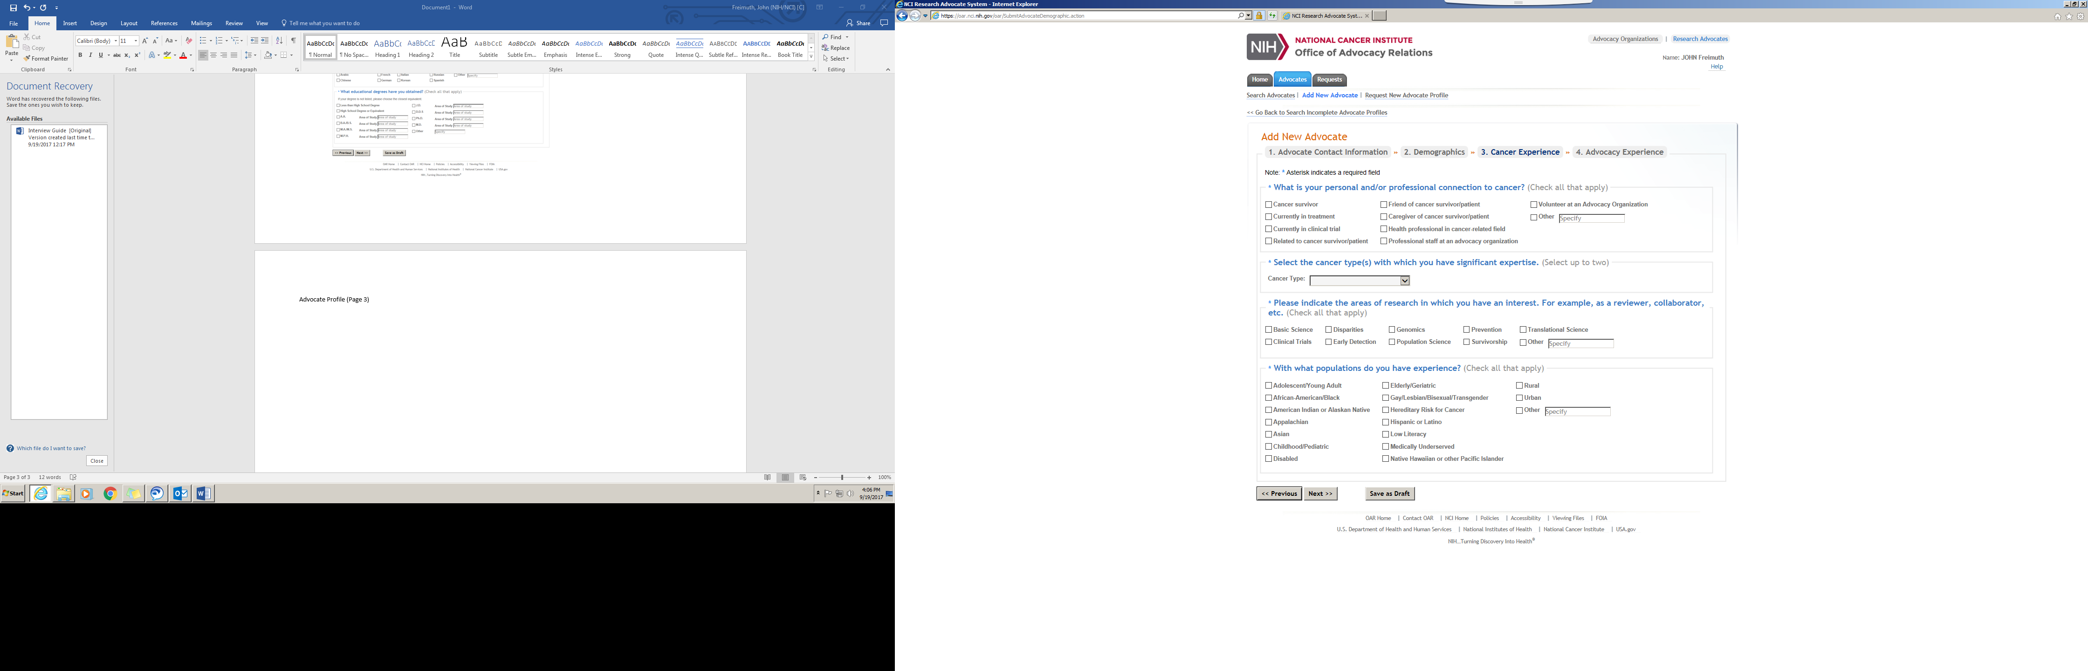Image resolution: width=2088 pixels, height=671 pixels.
Task: Expand the font name Calibri dropdown
Action: click(115, 41)
